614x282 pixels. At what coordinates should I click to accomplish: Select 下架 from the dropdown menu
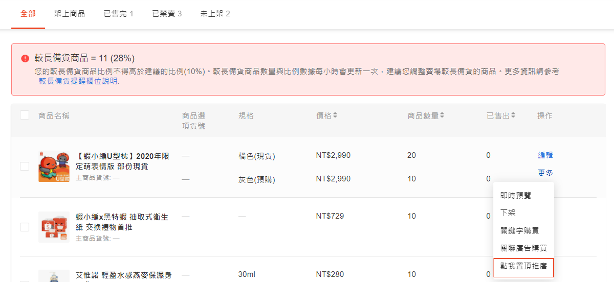pyautogui.click(x=508, y=213)
